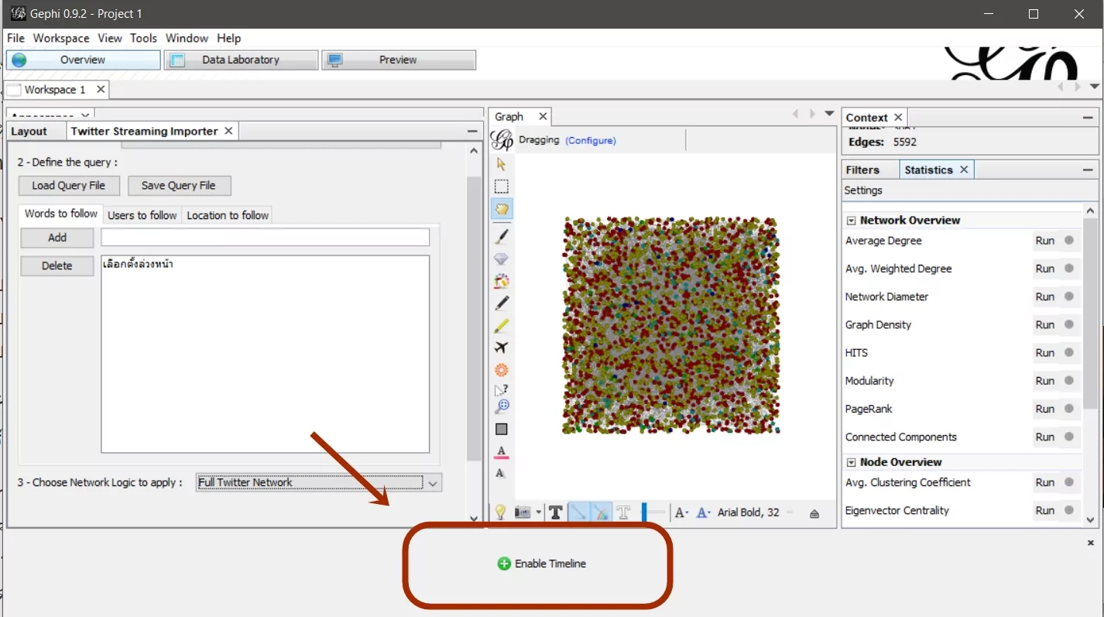Toggle Show Edges button
Viewport: 1104px width, 617px height.
tap(578, 512)
